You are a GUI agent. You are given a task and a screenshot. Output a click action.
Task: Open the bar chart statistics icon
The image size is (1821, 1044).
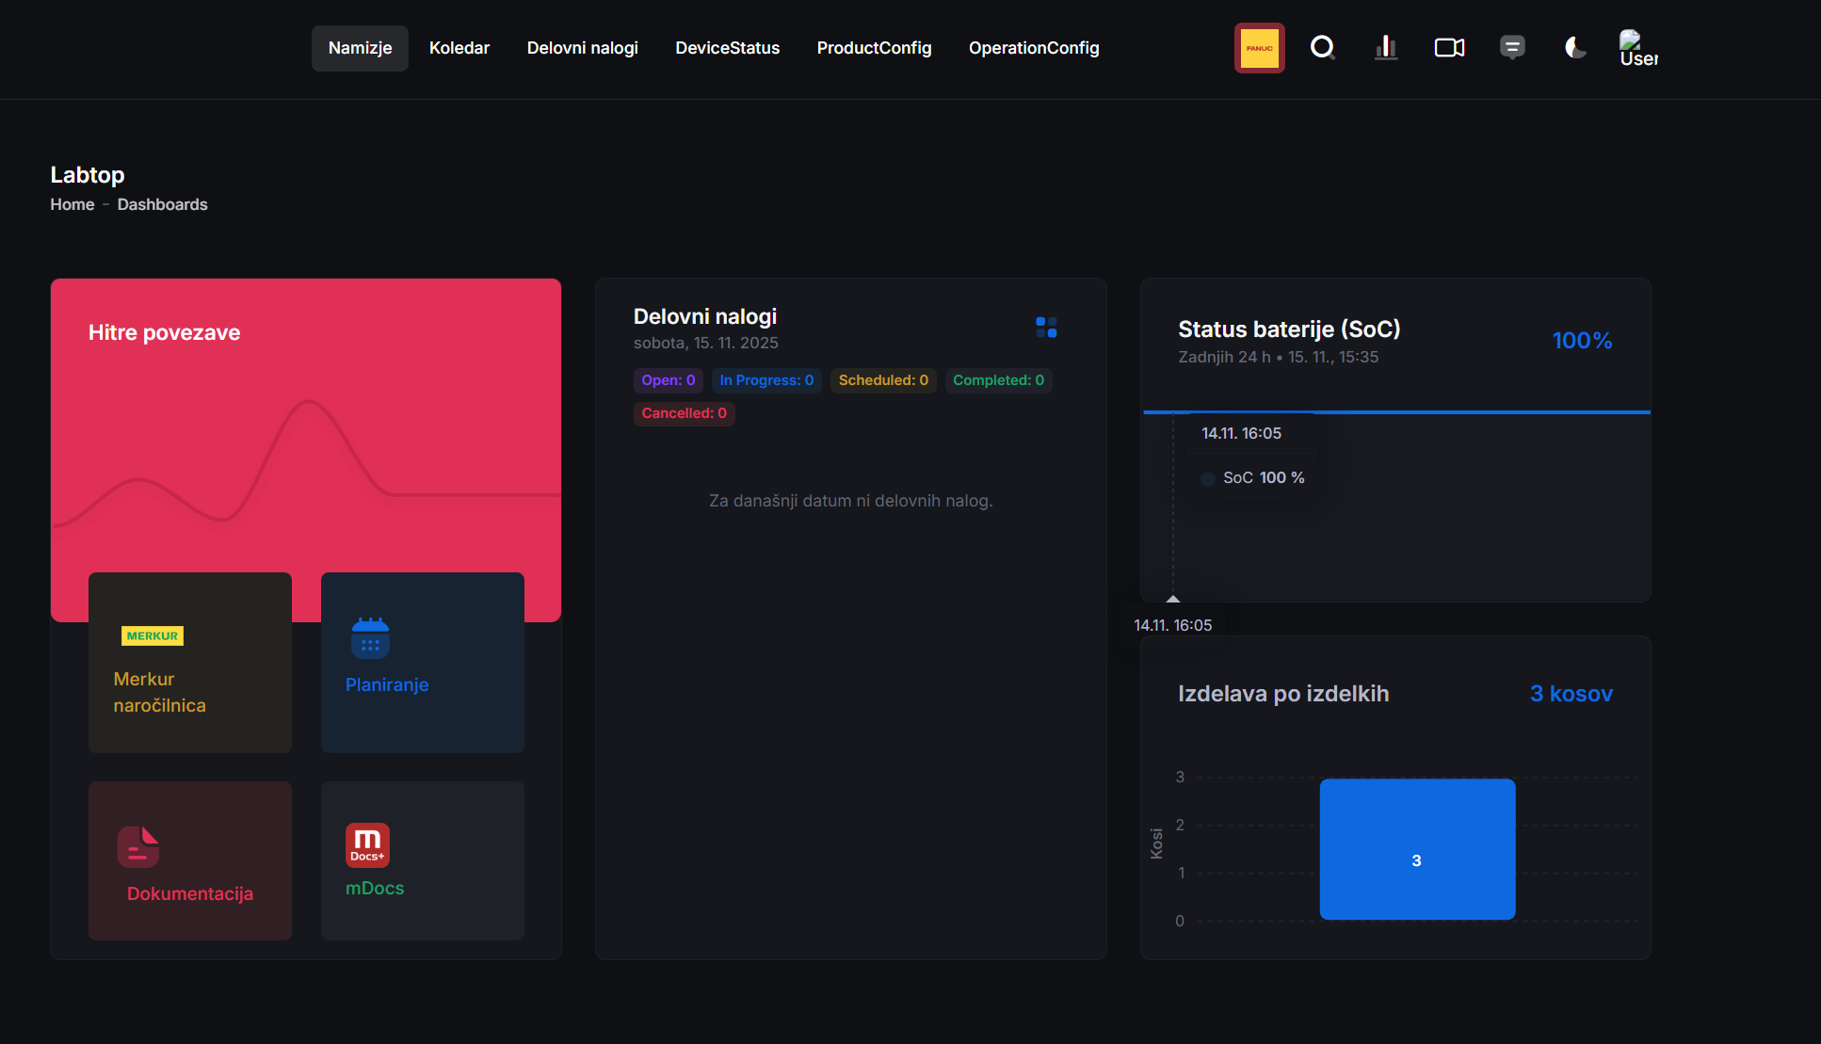click(1385, 47)
